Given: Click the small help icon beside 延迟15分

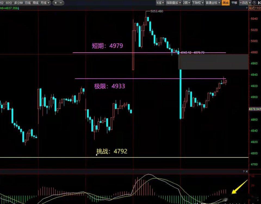Looking at the screenshot, I should [247, 8].
